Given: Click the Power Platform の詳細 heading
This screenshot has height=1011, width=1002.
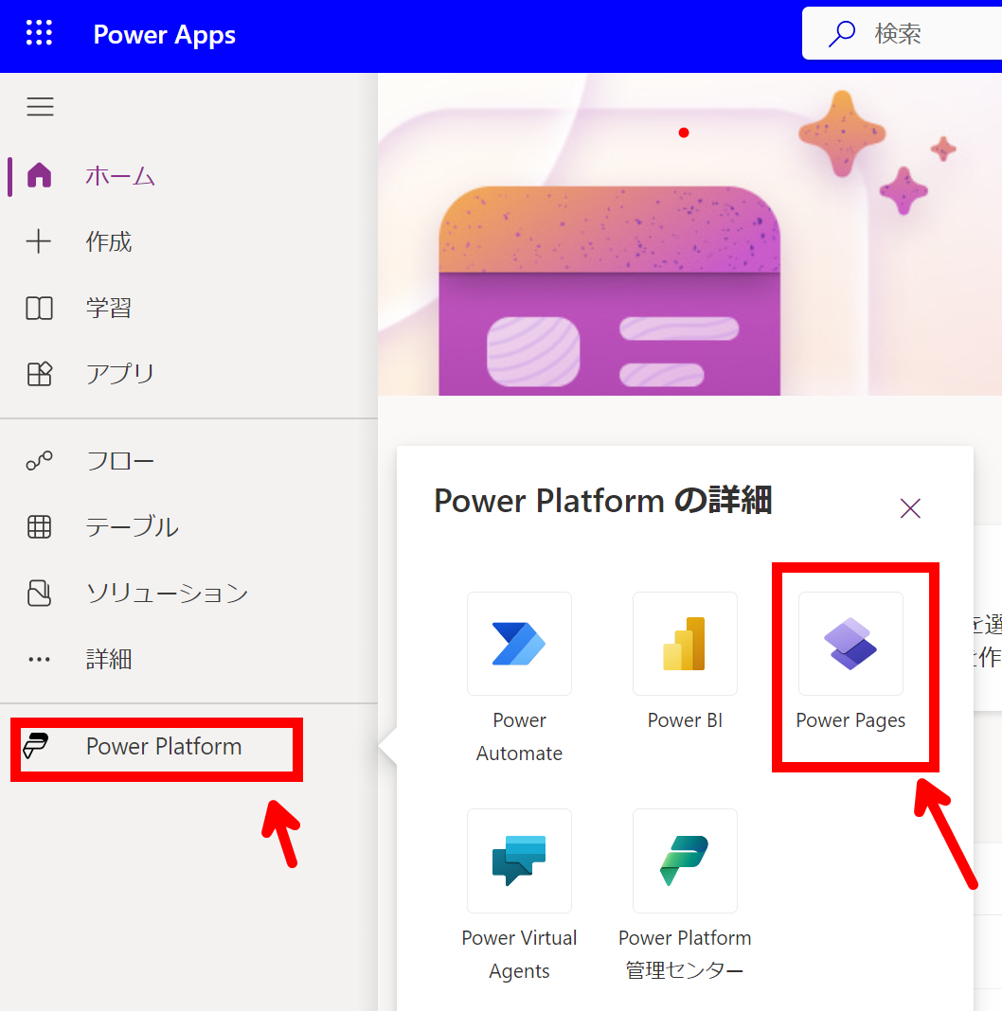Looking at the screenshot, I should coord(602,501).
